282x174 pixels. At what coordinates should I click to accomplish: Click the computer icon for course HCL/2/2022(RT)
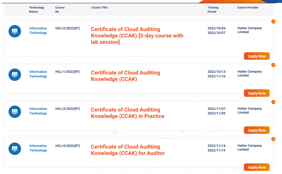click(x=15, y=31)
